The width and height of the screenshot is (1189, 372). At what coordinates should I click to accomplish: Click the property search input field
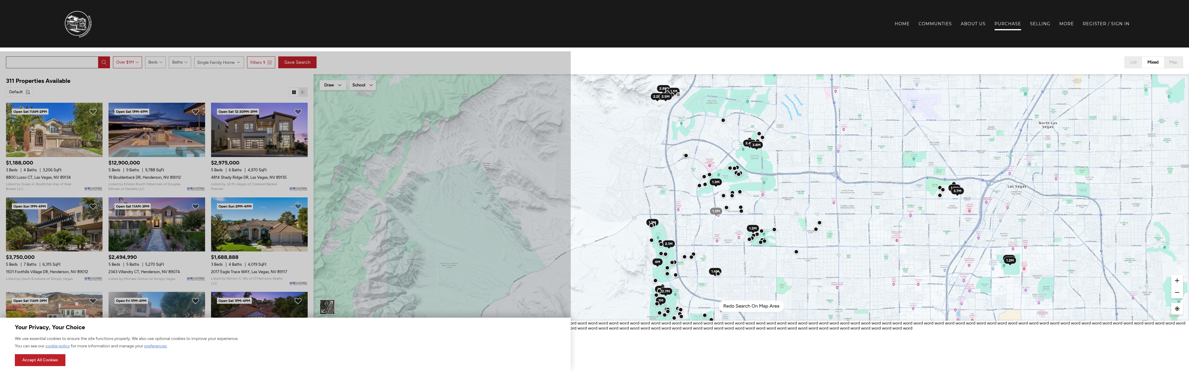(52, 62)
